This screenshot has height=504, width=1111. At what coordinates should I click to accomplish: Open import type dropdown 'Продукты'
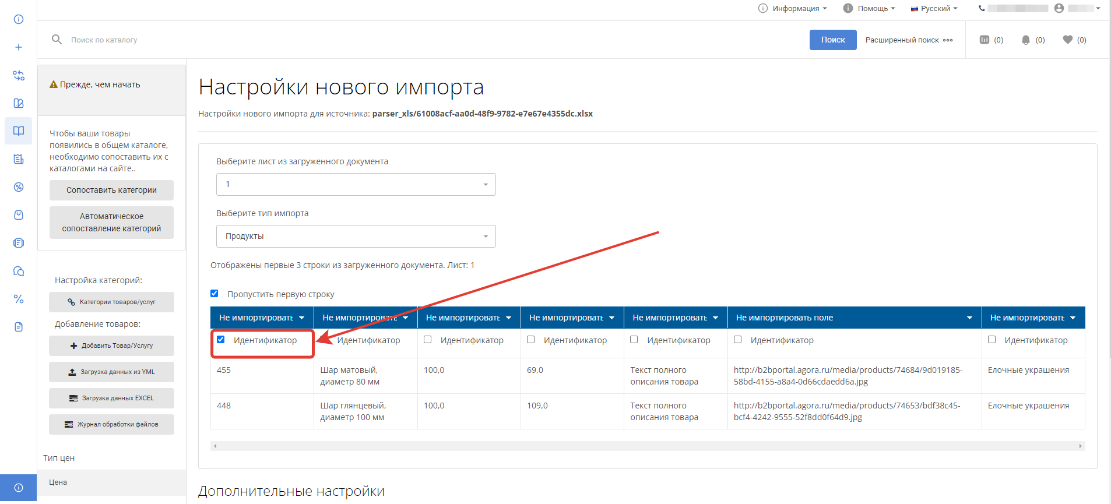tap(356, 236)
